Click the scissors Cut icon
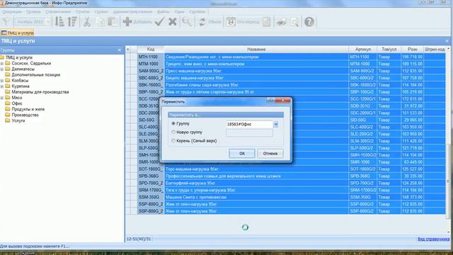Screen dimensions: 453x255 pyautogui.click(x=86, y=22)
